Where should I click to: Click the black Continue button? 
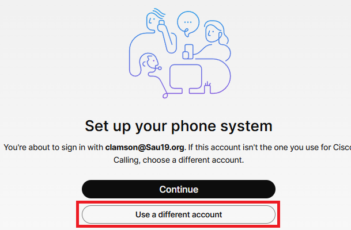(179, 189)
